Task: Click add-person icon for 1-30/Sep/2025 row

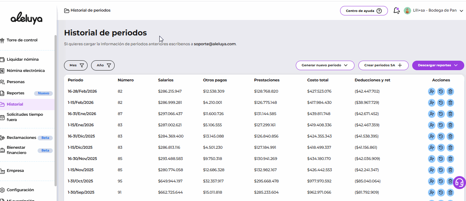Action: coord(432,193)
